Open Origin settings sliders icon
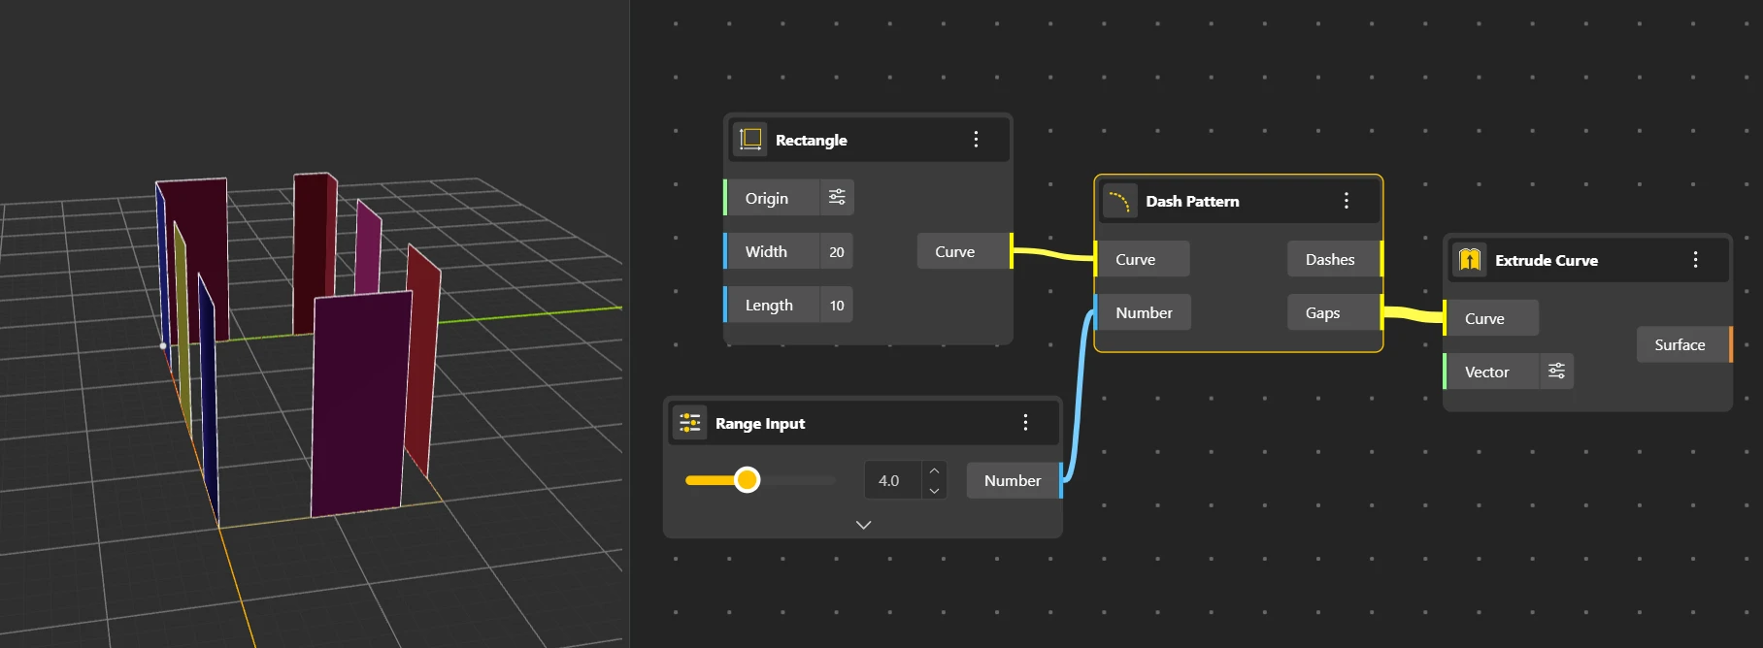 tap(837, 198)
